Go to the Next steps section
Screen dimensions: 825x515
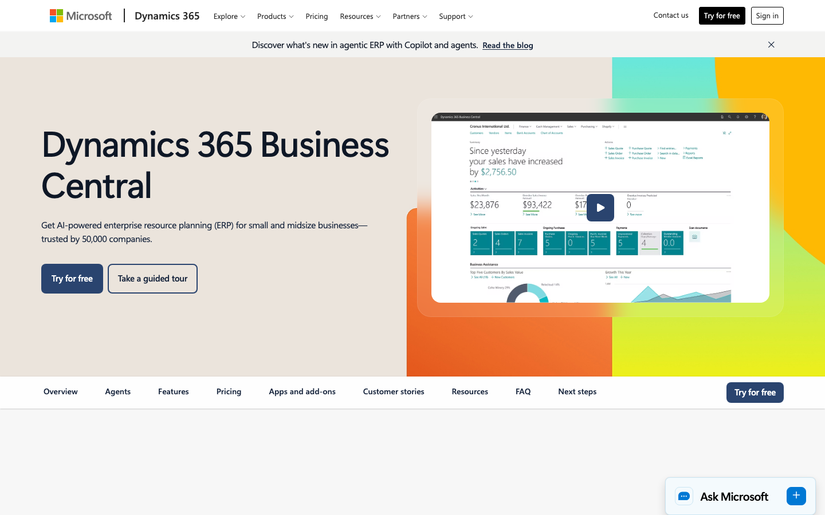click(x=577, y=392)
